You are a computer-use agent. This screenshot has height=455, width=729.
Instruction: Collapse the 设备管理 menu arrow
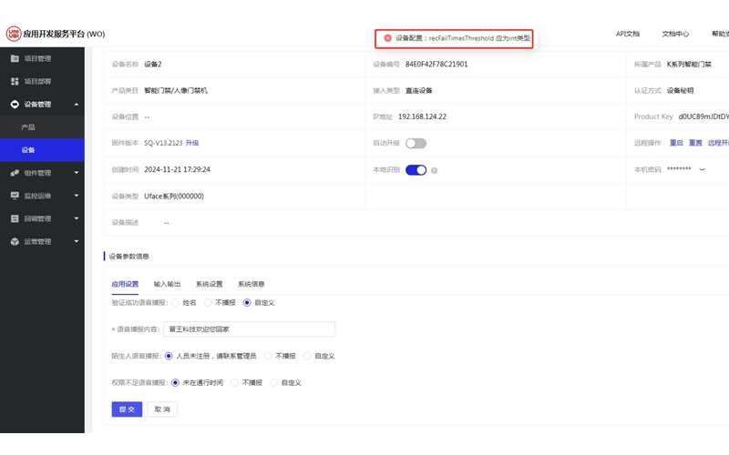[x=77, y=105]
